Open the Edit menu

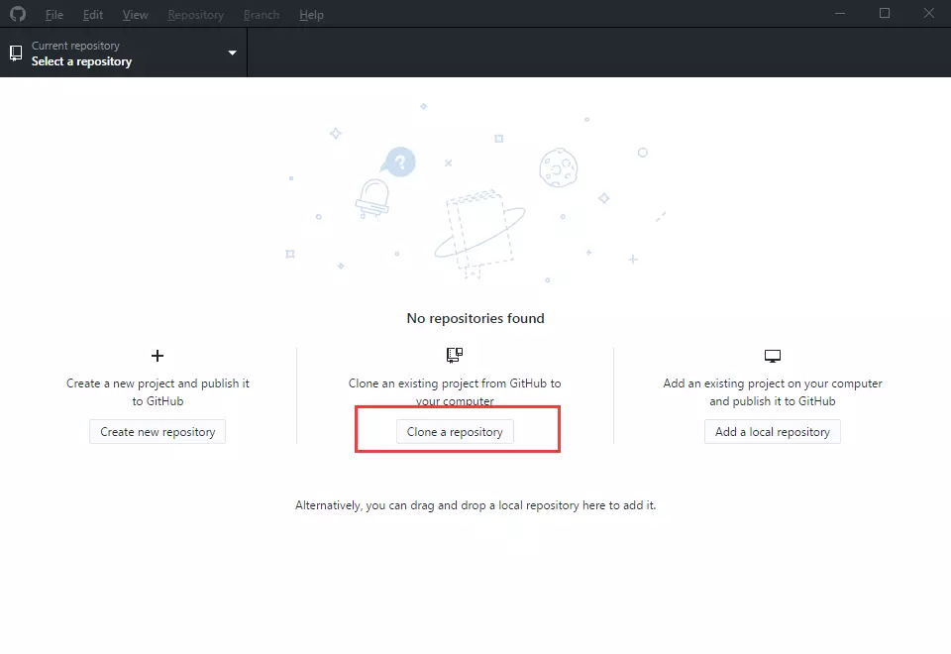click(93, 15)
